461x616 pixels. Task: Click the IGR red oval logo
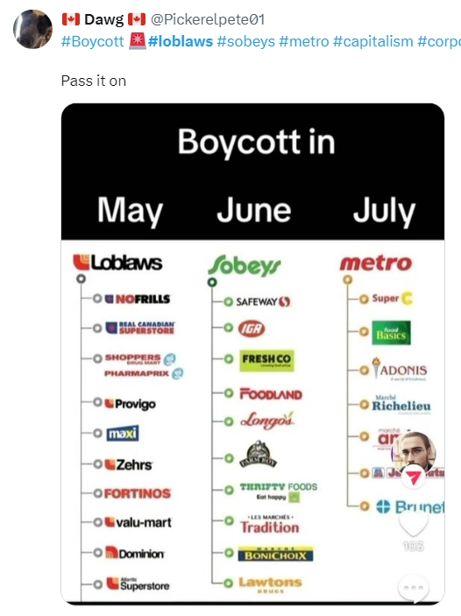[x=252, y=329]
